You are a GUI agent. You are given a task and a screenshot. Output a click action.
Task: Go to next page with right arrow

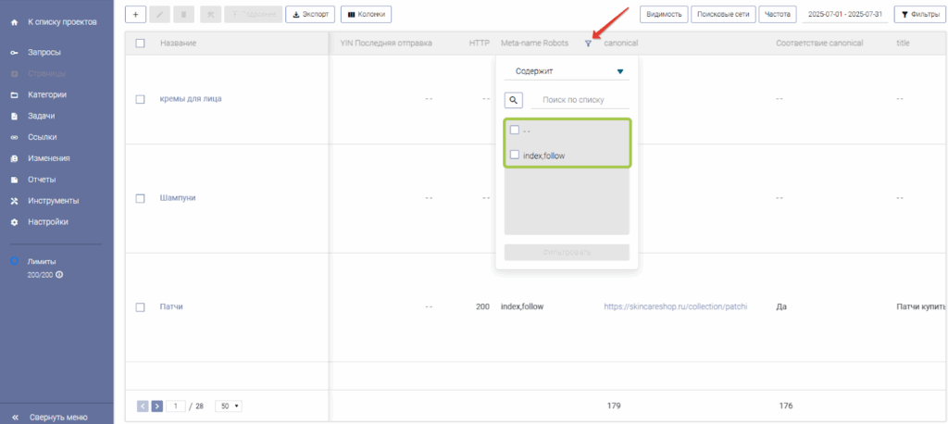coord(157,405)
